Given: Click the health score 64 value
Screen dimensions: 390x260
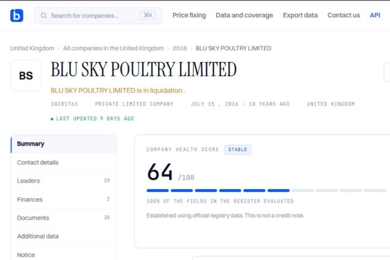Looking at the screenshot, I should coord(160,172).
